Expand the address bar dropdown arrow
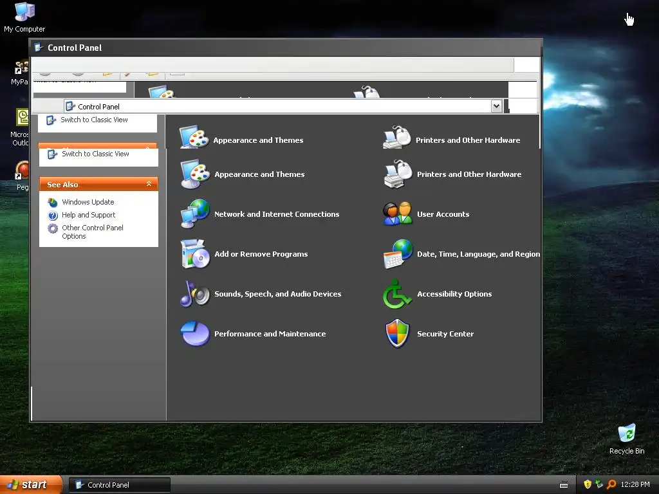Image resolution: width=659 pixels, height=494 pixels. point(496,106)
